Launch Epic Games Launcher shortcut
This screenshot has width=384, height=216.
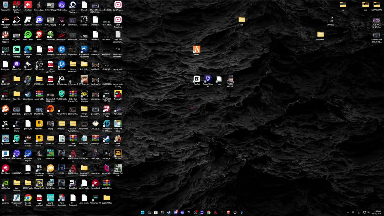pos(39,171)
